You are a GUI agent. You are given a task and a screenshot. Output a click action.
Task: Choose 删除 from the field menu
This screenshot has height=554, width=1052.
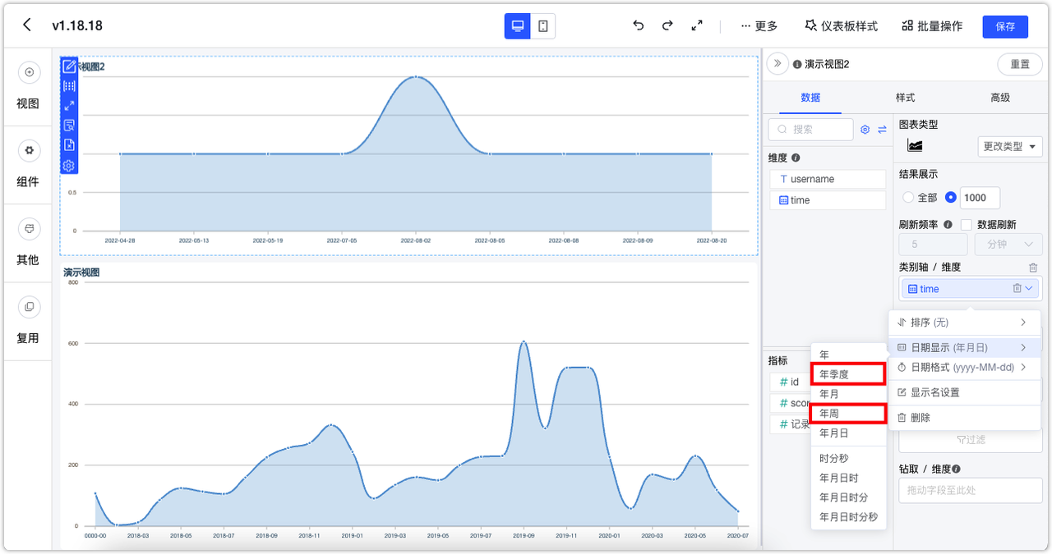(x=964, y=418)
